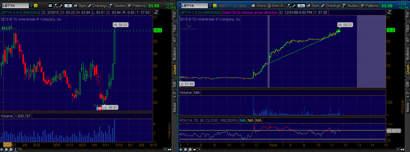Open Trd side tab of left chart
Screen dimensions: 410x152
click(x=175, y=15)
